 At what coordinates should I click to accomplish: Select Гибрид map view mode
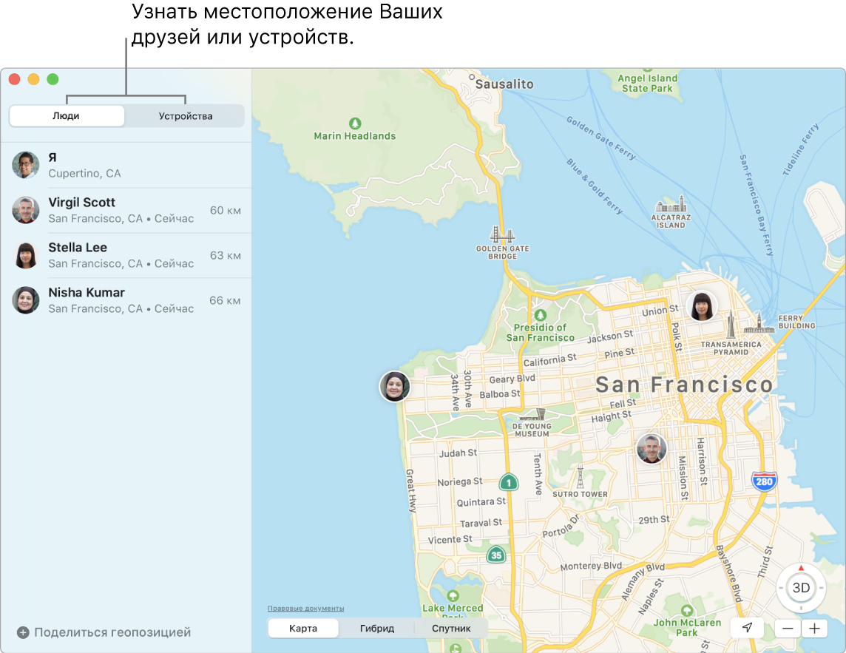tap(377, 629)
